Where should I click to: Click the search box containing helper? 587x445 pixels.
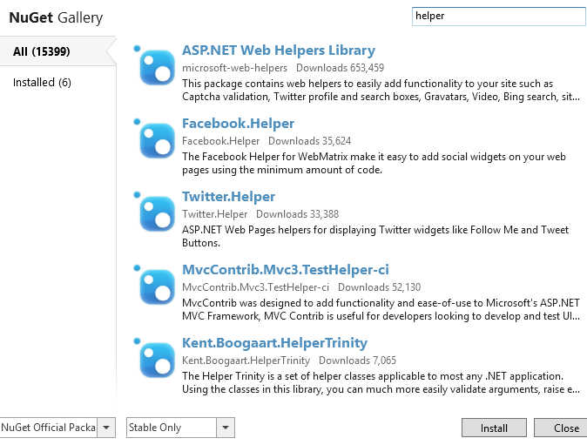(499, 16)
